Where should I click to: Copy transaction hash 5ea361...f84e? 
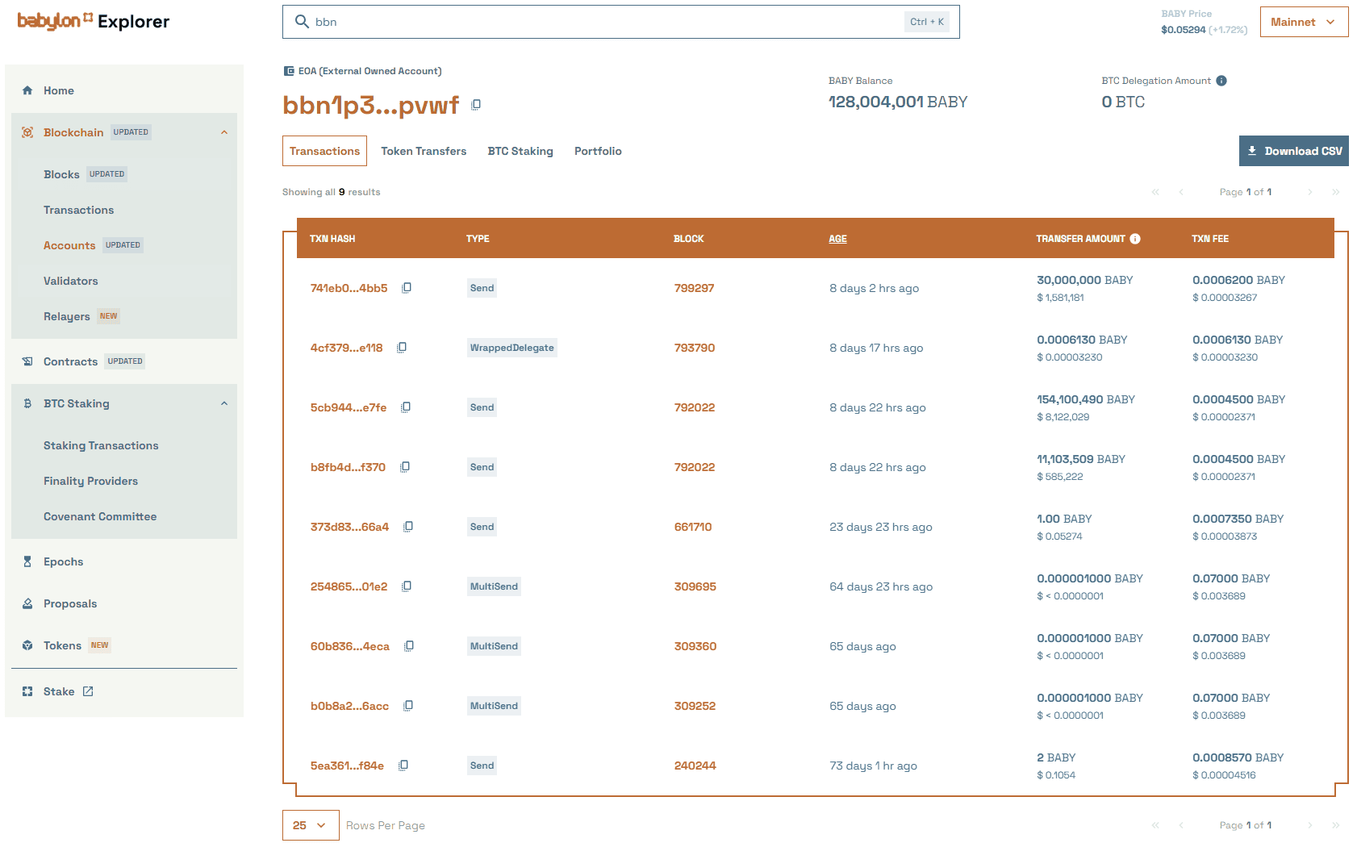(403, 766)
